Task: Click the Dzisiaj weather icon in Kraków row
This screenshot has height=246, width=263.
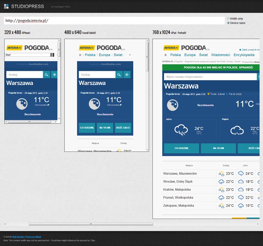Action: 221,190
